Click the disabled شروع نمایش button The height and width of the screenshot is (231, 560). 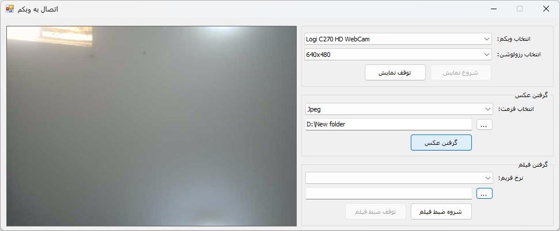[461, 73]
